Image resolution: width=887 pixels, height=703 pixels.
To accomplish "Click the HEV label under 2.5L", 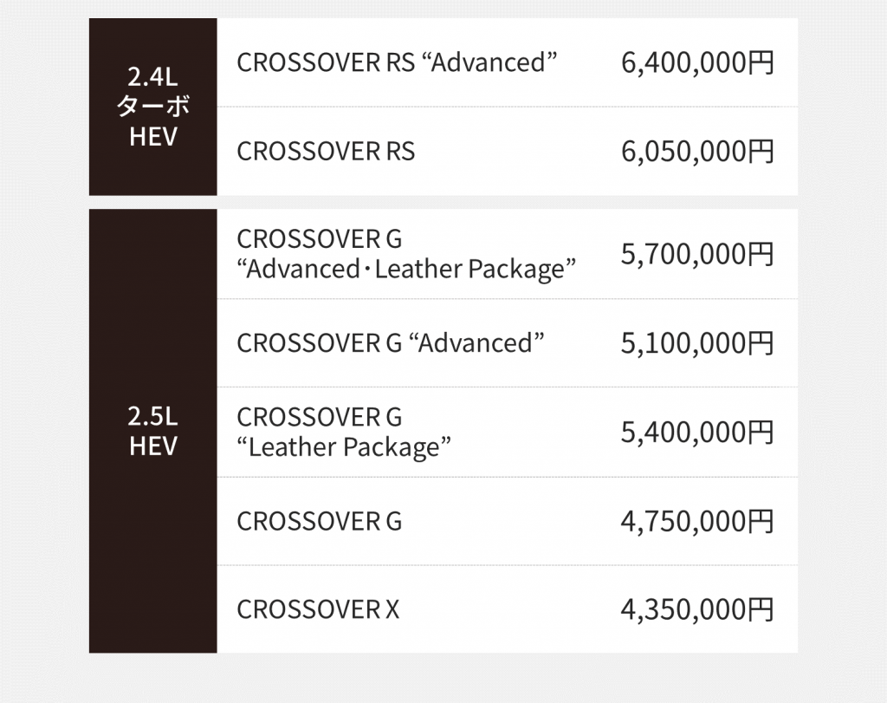I will pos(152,446).
